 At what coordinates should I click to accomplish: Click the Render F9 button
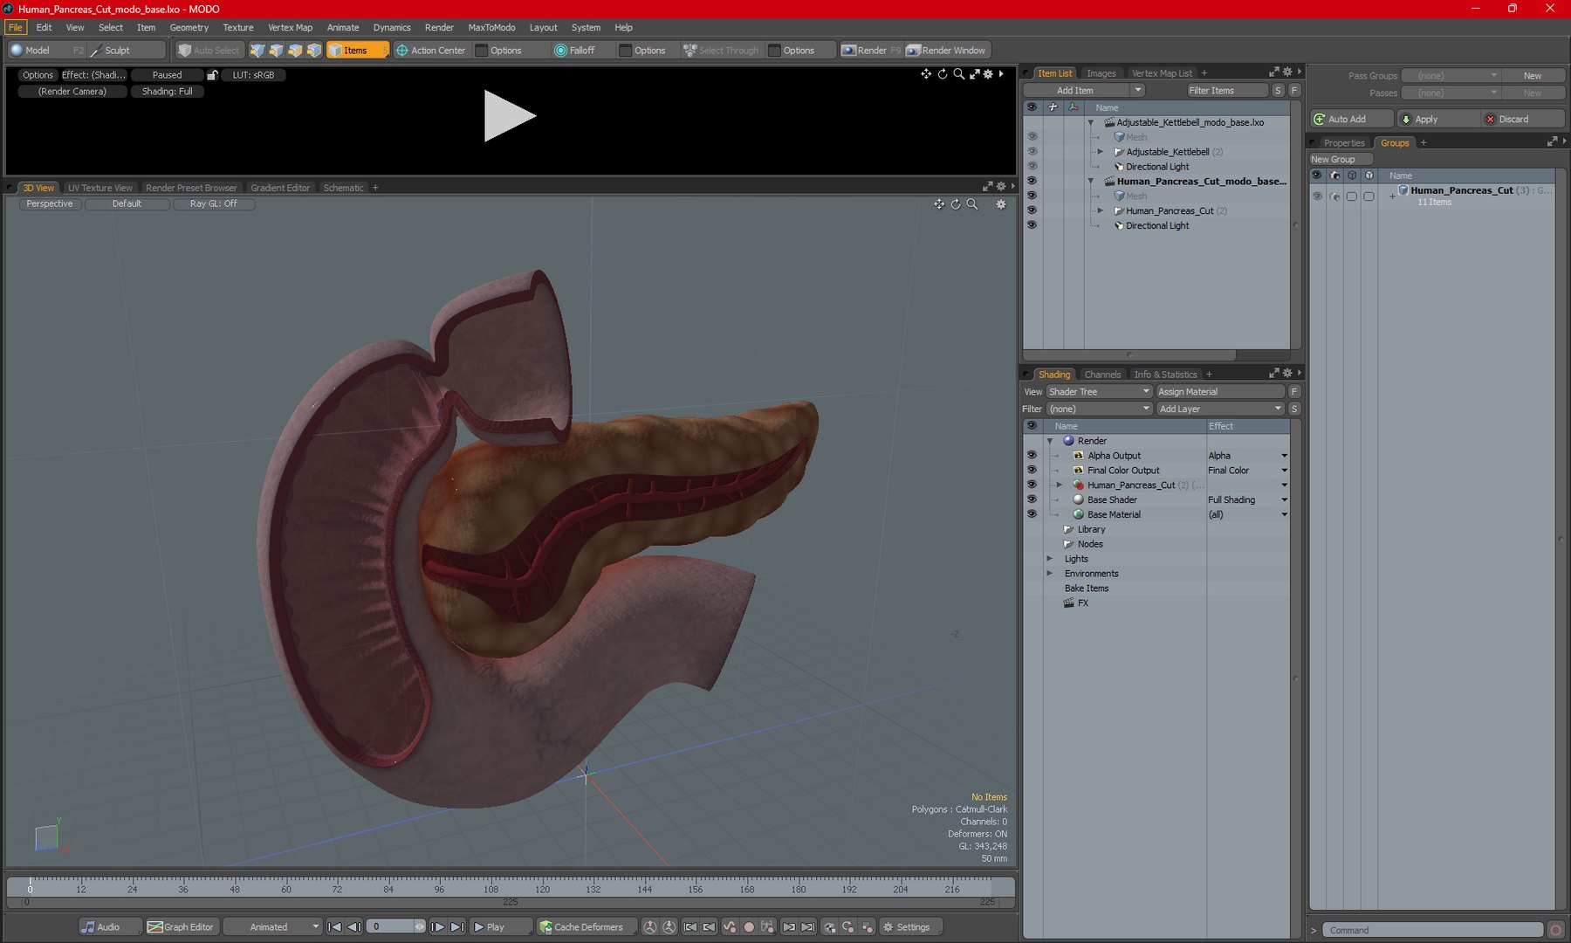click(x=870, y=51)
